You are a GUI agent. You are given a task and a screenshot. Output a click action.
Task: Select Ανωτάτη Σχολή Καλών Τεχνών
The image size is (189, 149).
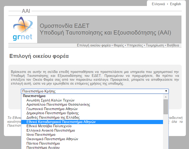(x=92, y=100)
